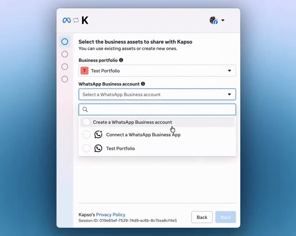Open Kapso's Privacy Policy link
Screen dimensions: 296x236
click(111, 215)
